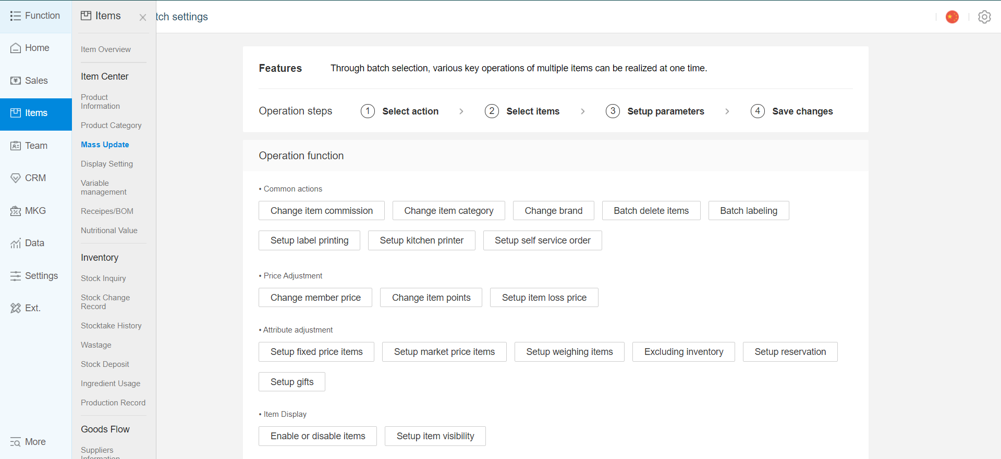Click Setup item loss price button
Screen dimensions: 1001x459
pos(544,298)
